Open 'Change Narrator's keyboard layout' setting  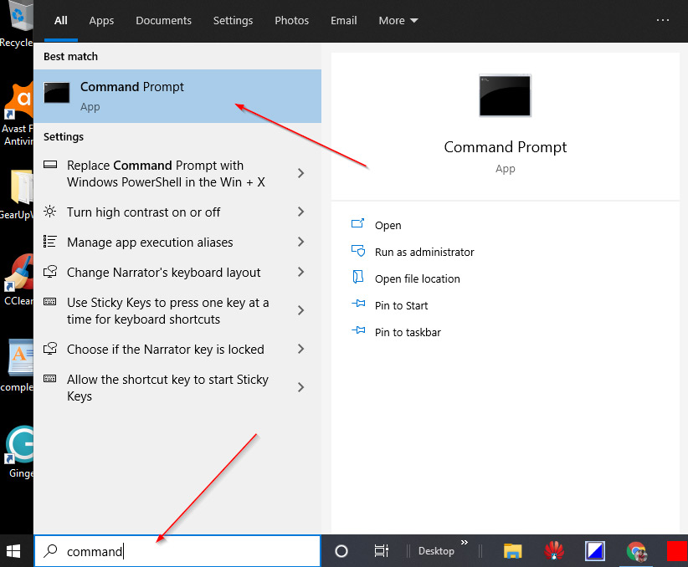pos(177,273)
